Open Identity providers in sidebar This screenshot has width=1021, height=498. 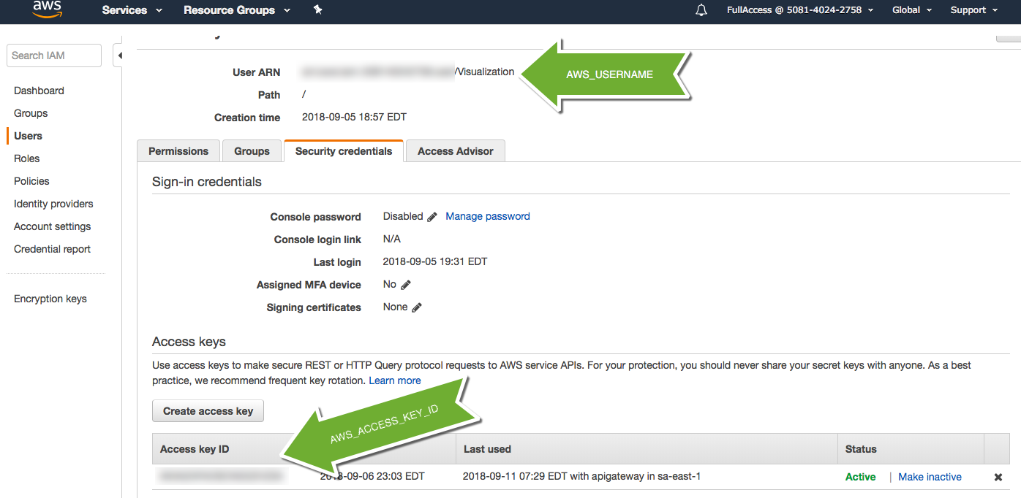click(x=53, y=204)
